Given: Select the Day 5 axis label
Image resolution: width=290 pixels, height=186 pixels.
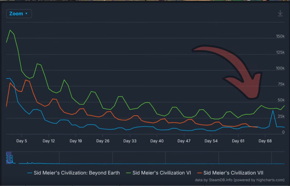Looking at the screenshot, I should pos(22,141).
